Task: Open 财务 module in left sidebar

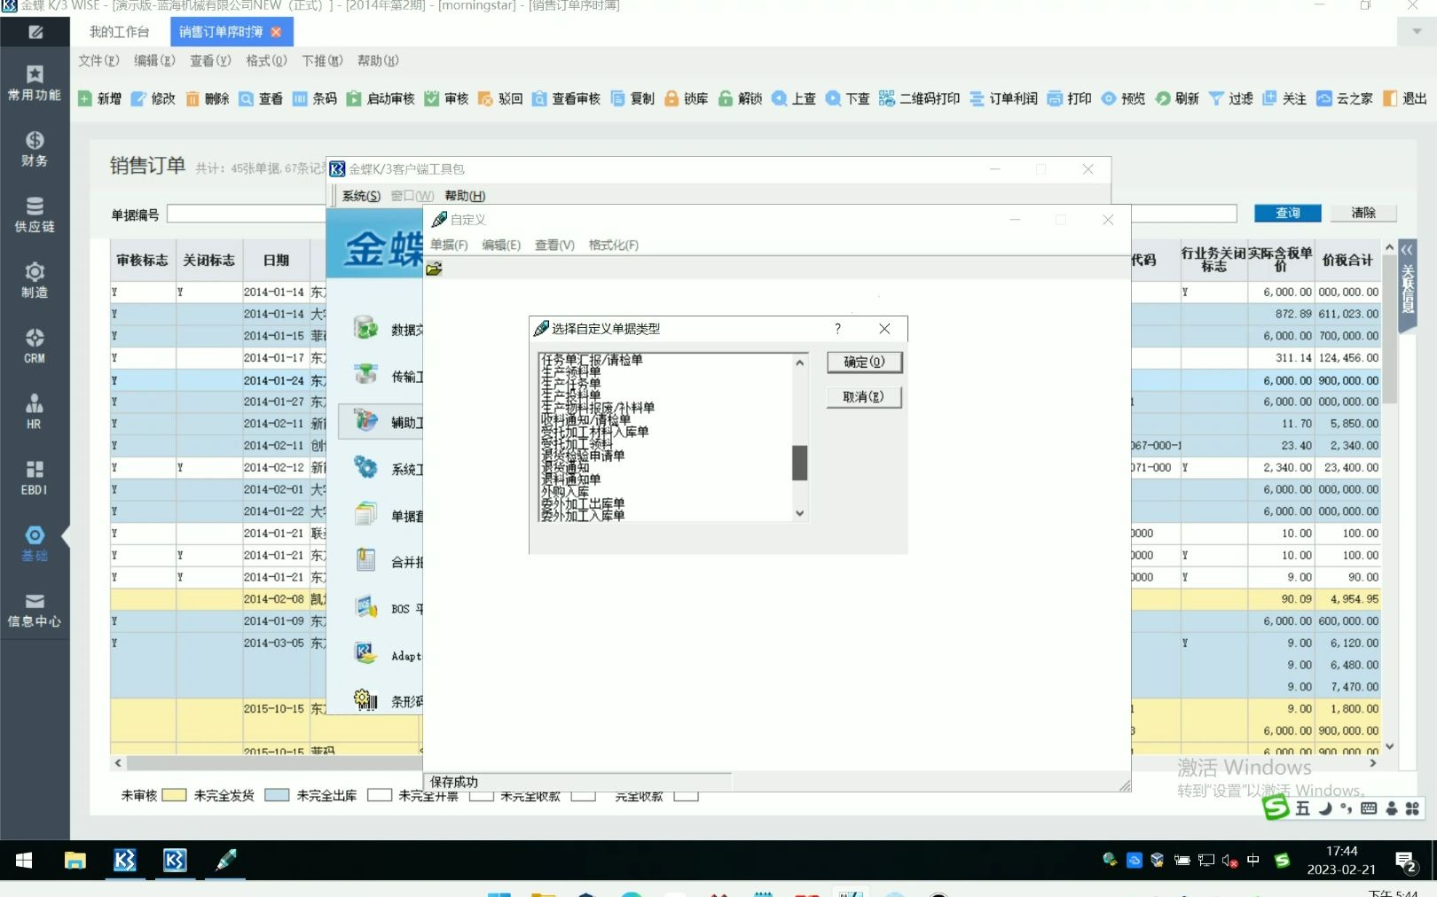Action: pyautogui.click(x=35, y=149)
